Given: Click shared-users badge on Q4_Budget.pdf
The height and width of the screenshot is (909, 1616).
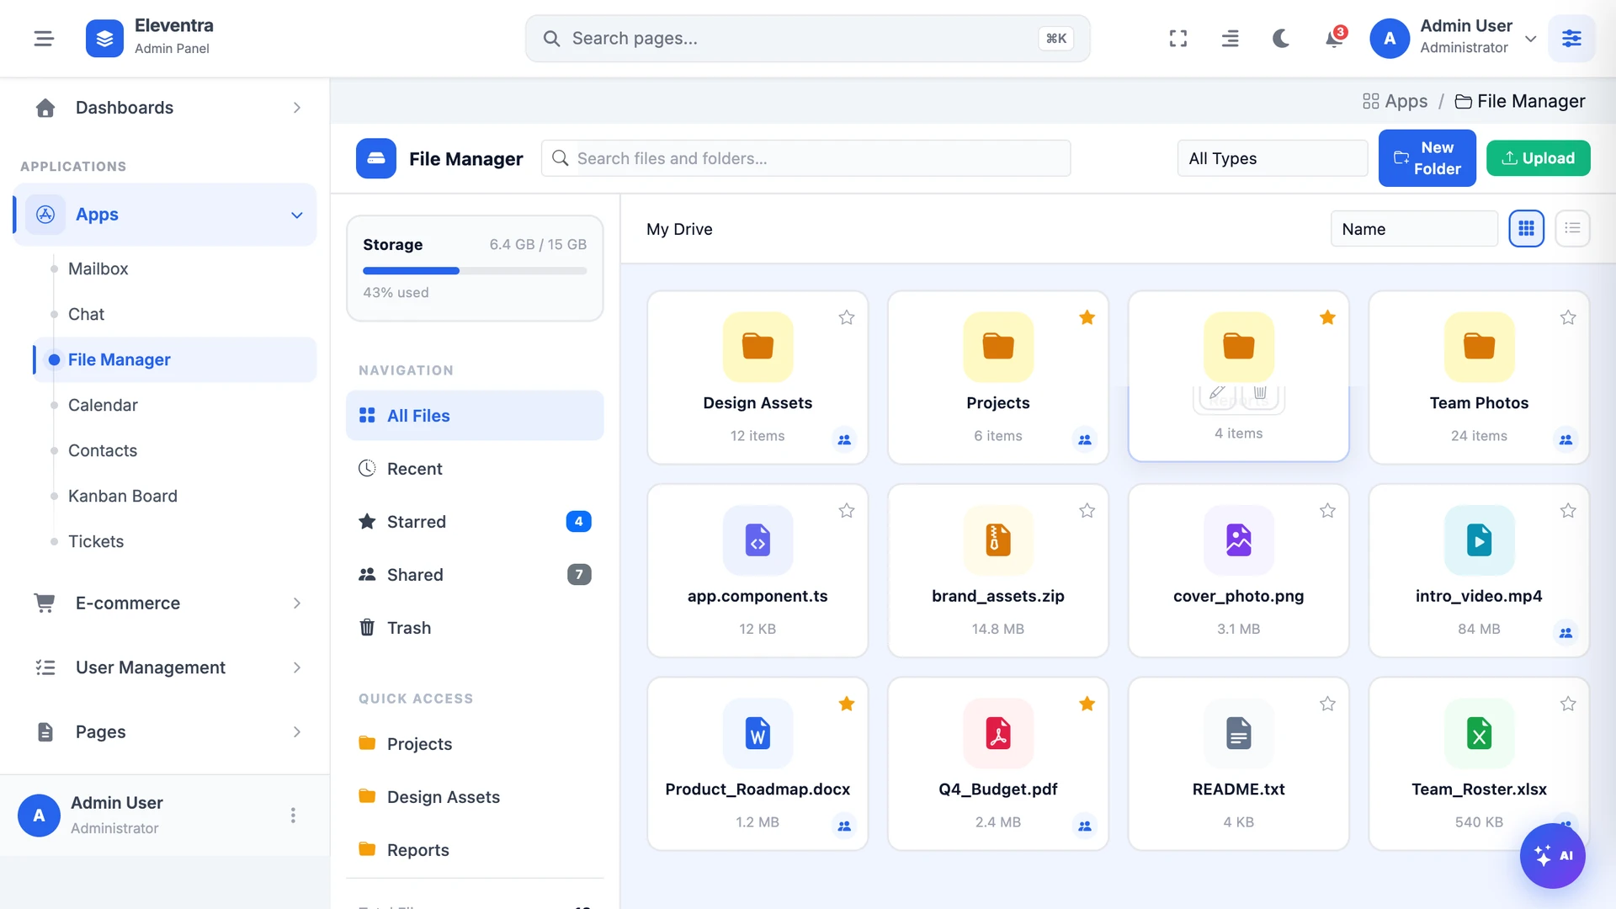Looking at the screenshot, I should (x=1085, y=827).
